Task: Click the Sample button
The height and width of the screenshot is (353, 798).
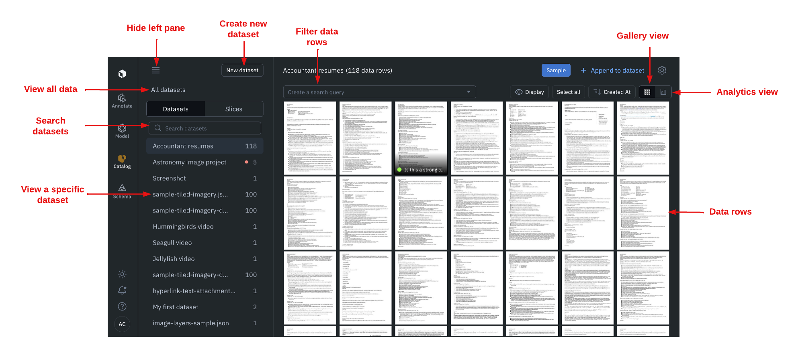Action: [556, 70]
